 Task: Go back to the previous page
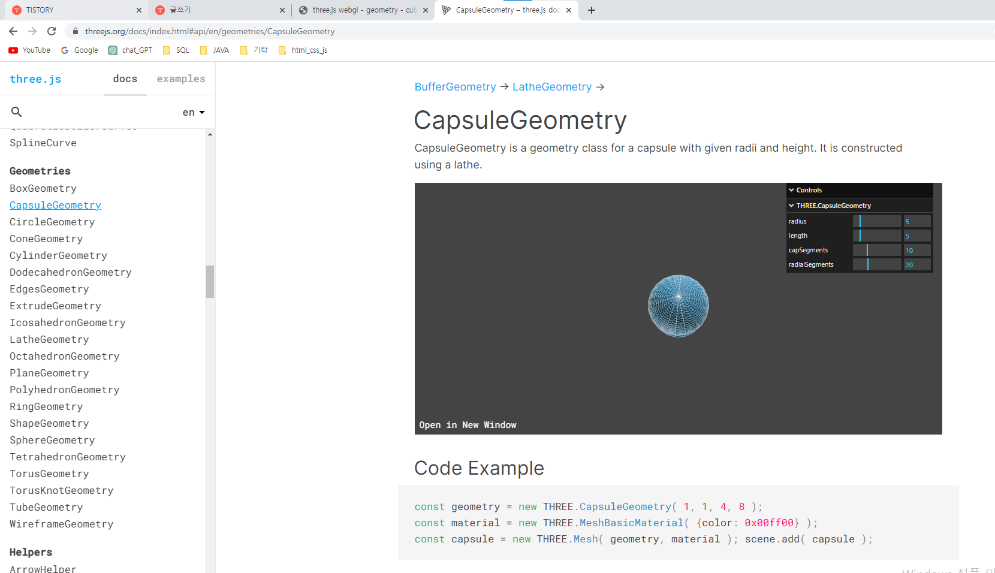click(13, 31)
